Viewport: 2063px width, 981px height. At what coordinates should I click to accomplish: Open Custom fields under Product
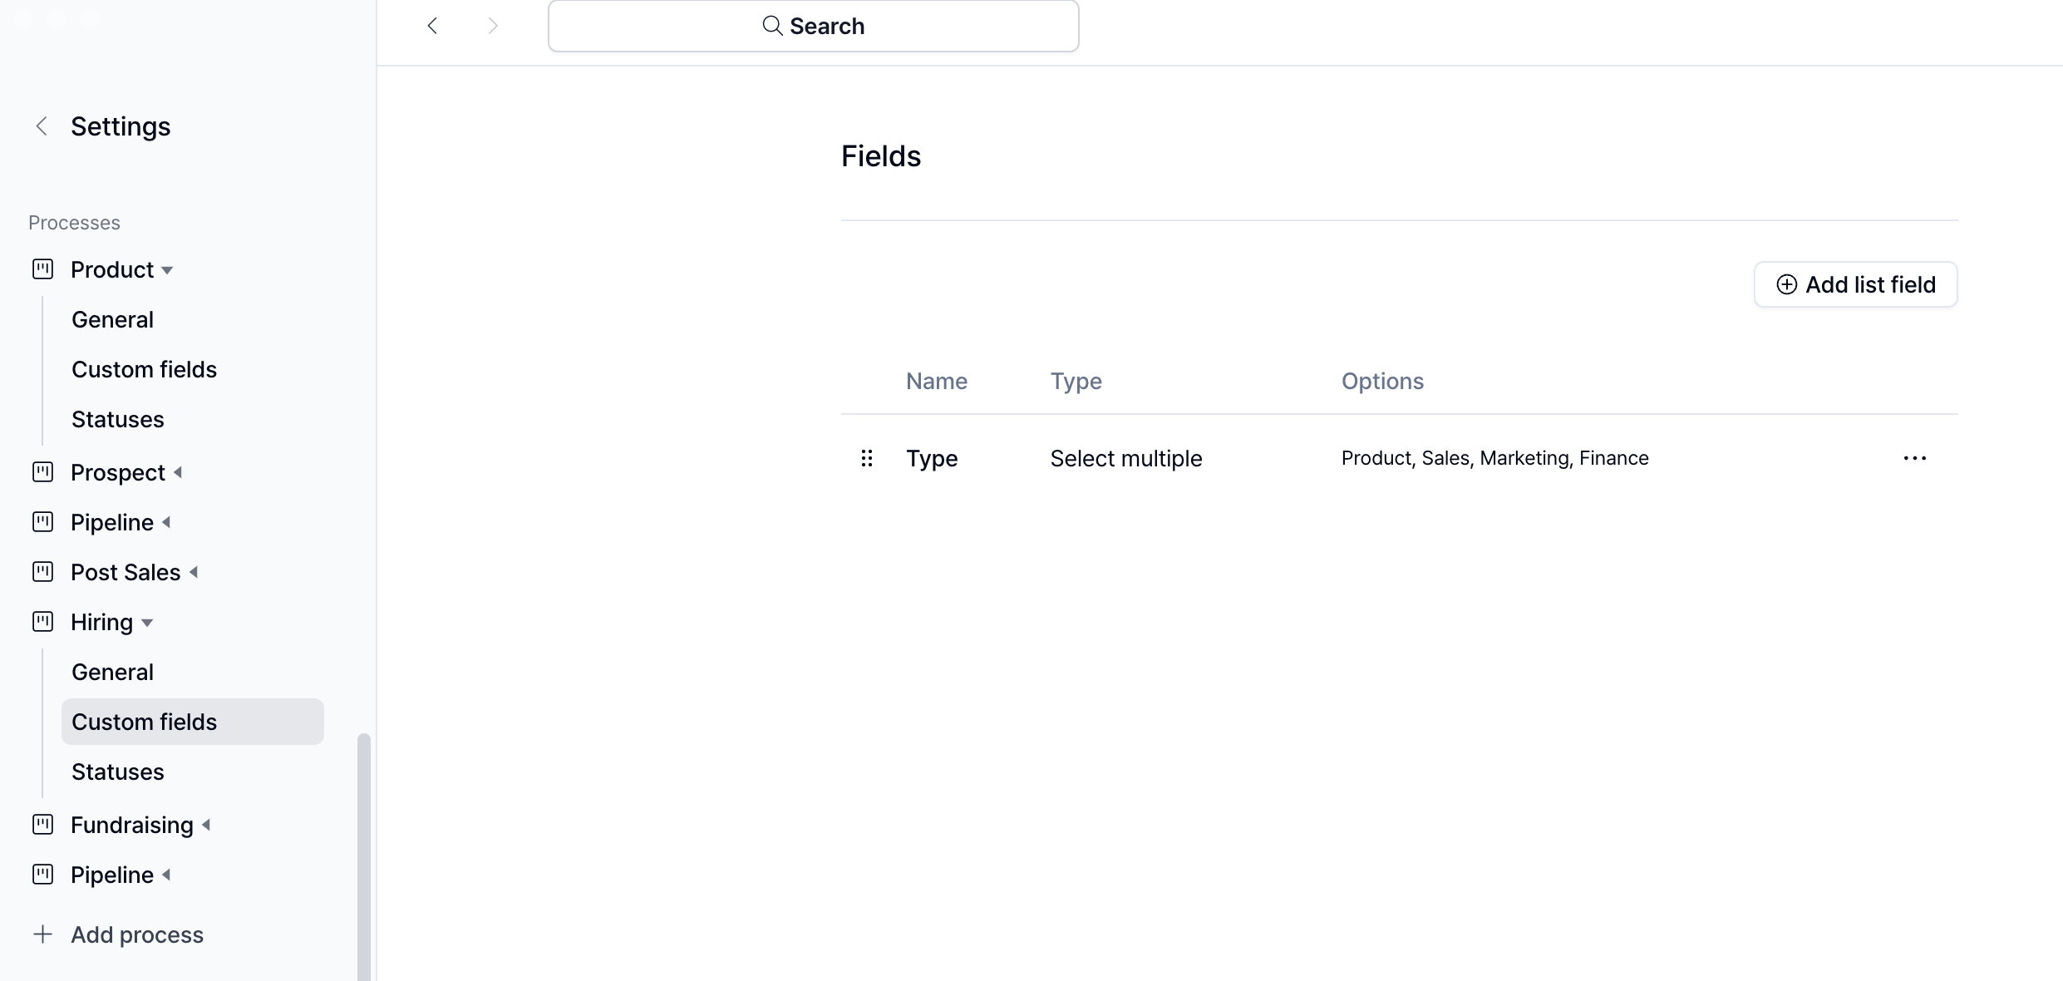(143, 369)
